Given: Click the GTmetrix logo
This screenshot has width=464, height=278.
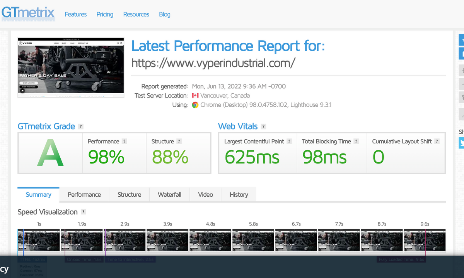Looking at the screenshot, I should [28, 13].
